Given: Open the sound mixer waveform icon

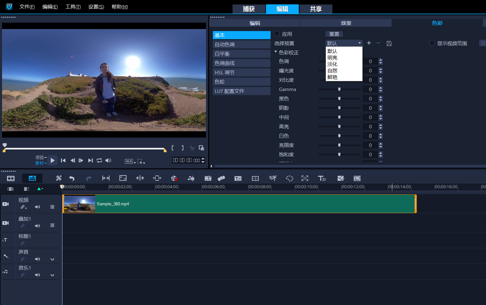Looking at the screenshot, I should point(191,178).
